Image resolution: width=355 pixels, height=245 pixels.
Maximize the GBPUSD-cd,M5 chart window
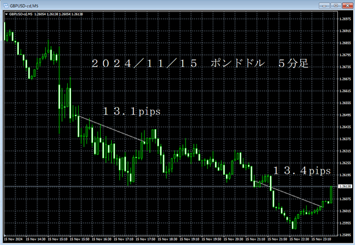pyautogui.click(x=336, y=5)
